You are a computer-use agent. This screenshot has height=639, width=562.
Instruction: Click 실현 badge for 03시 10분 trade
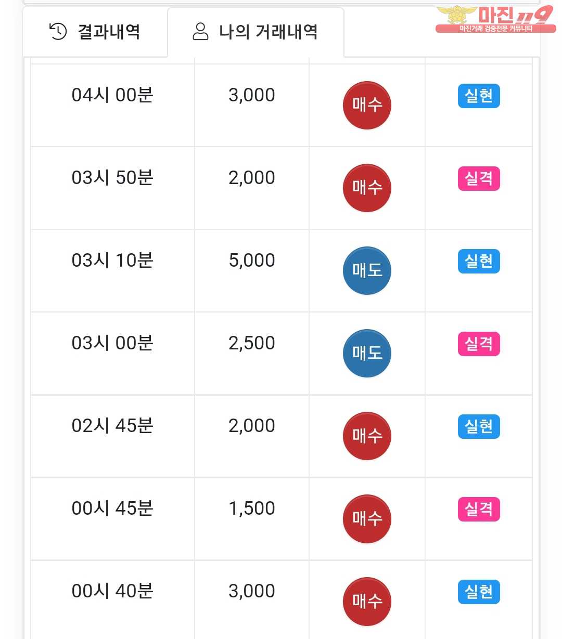point(479,262)
